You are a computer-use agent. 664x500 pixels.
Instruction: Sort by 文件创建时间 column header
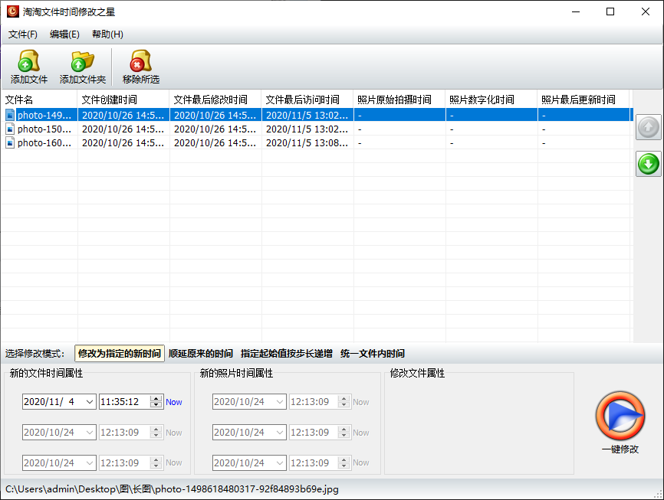(123, 100)
